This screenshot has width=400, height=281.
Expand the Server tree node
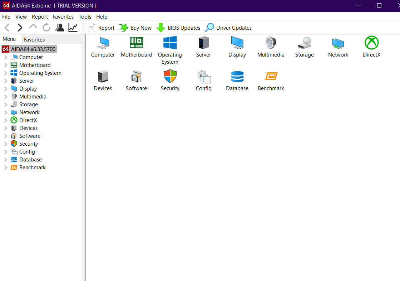[x=6, y=81]
